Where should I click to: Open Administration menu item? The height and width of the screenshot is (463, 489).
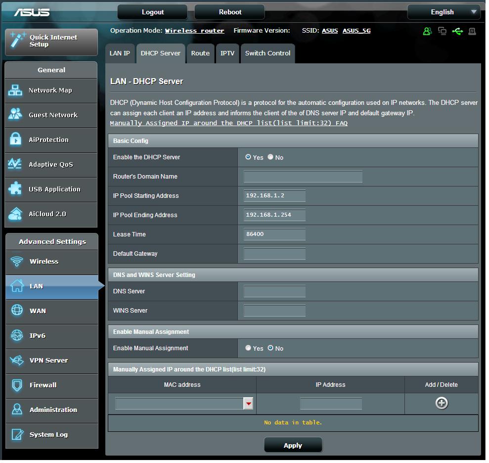(x=52, y=412)
